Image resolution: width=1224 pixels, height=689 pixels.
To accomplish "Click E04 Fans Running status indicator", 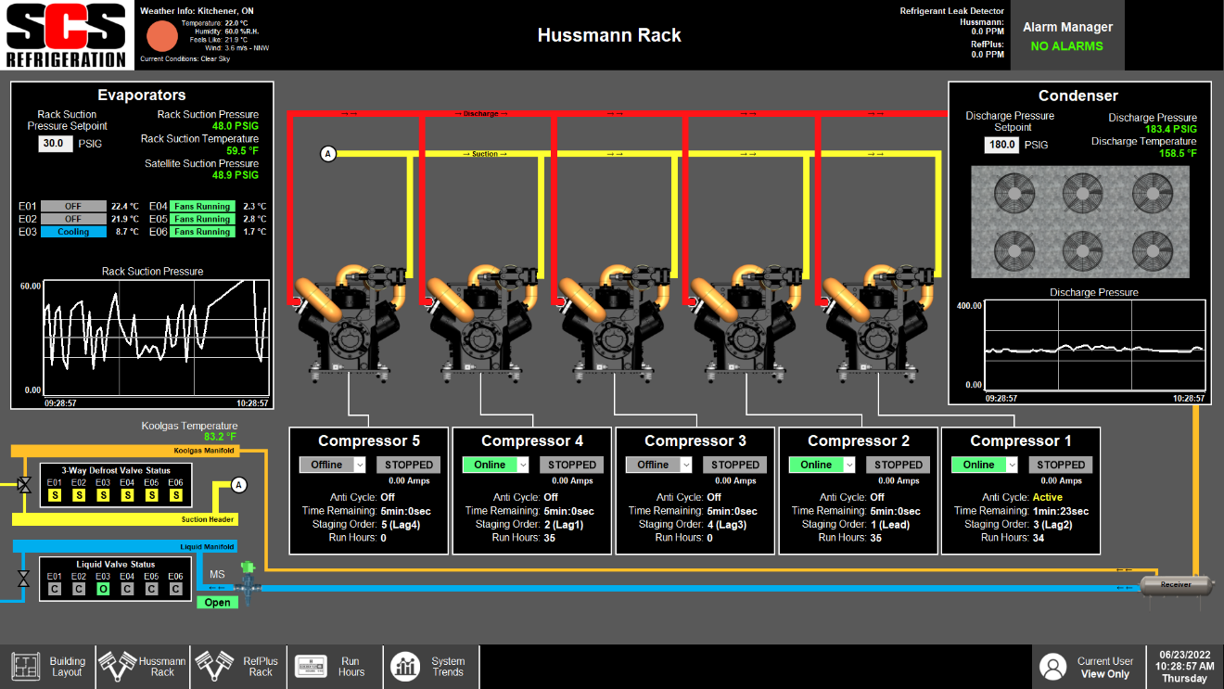I will coord(202,206).
